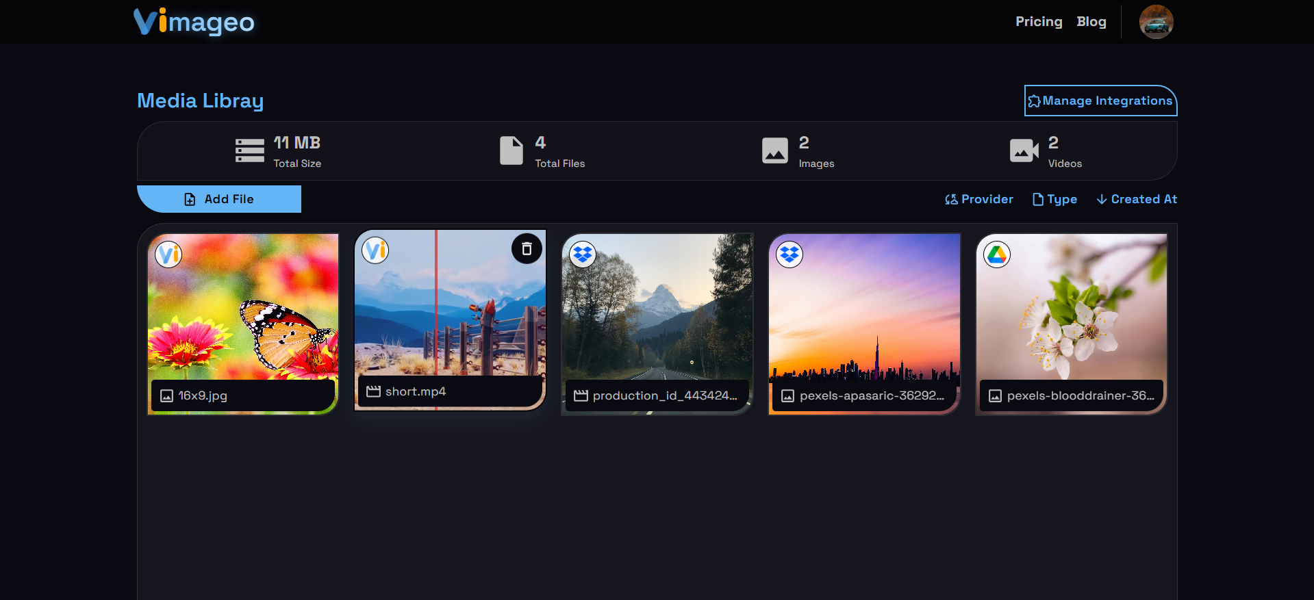The height and width of the screenshot is (600, 1314).
Task: Click the pexels-blooddrainer-36... file name
Action: click(x=1081, y=395)
